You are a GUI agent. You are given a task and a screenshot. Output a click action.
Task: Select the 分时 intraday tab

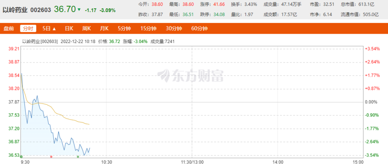click(x=28, y=28)
